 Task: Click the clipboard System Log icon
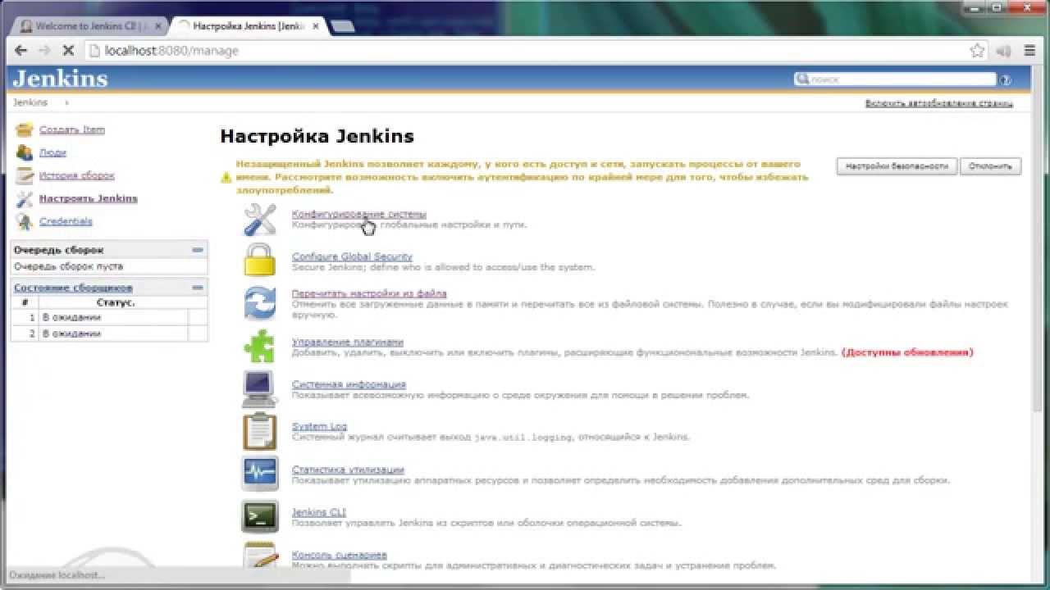(x=260, y=431)
